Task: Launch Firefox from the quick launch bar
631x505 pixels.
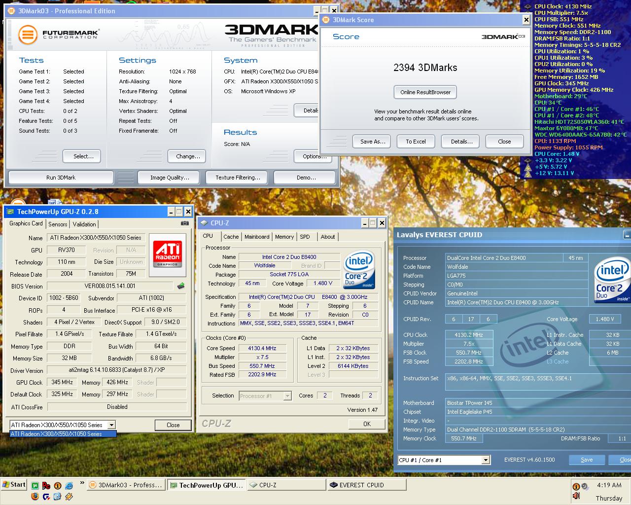Action: pyautogui.click(x=35, y=496)
